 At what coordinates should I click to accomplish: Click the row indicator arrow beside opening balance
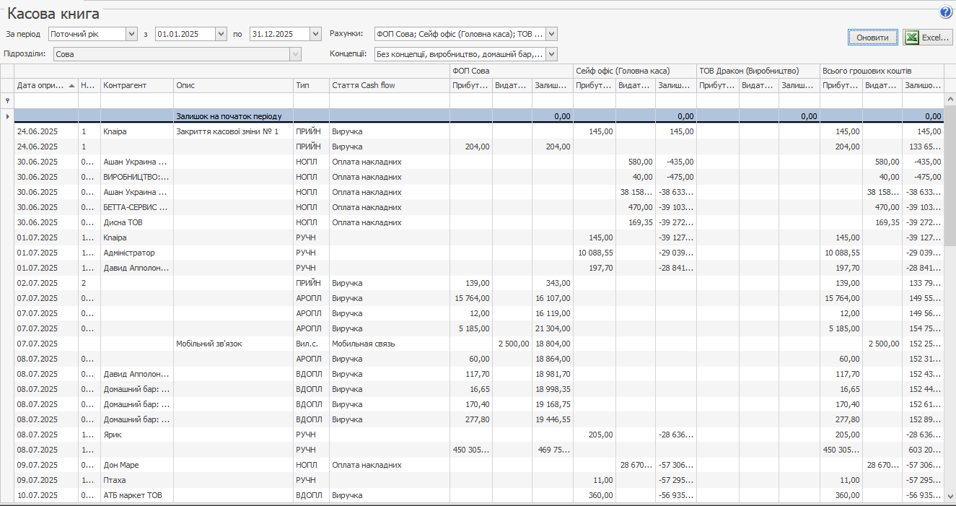point(7,116)
